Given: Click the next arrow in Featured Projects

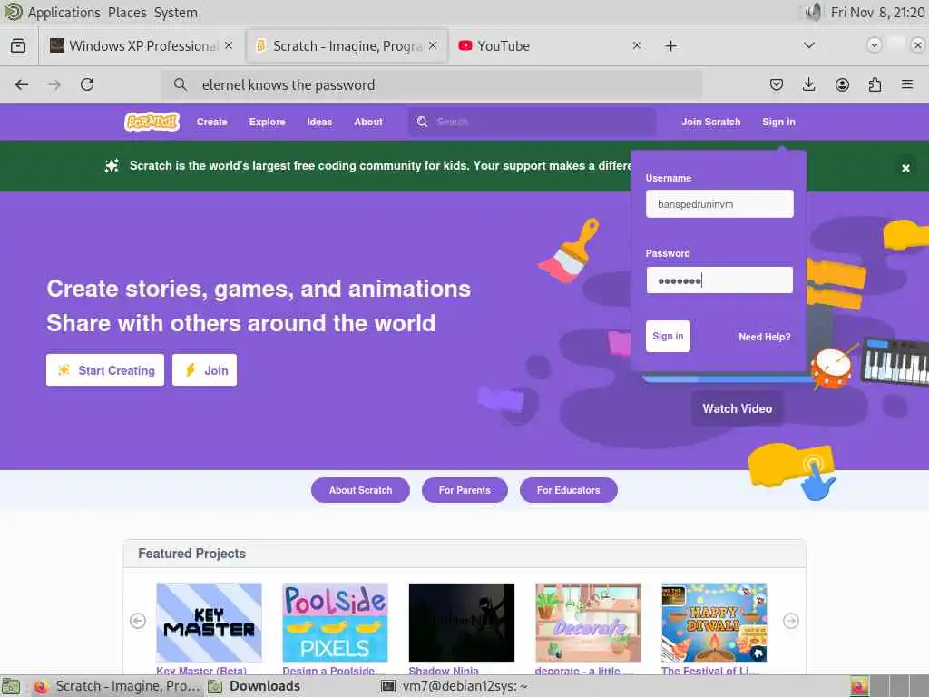Looking at the screenshot, I should click(x=791, y=621).
